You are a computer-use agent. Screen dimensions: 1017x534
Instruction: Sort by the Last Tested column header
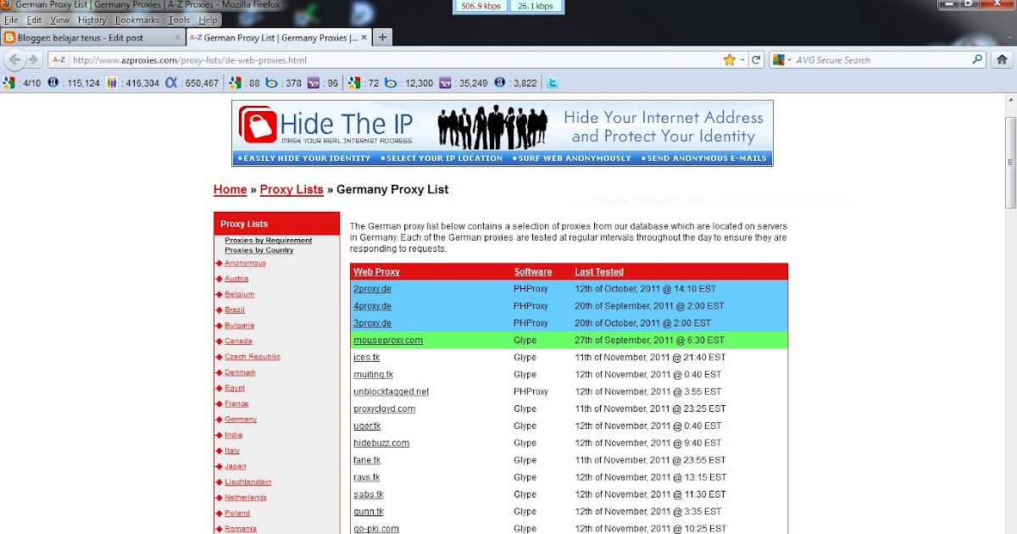599,272
